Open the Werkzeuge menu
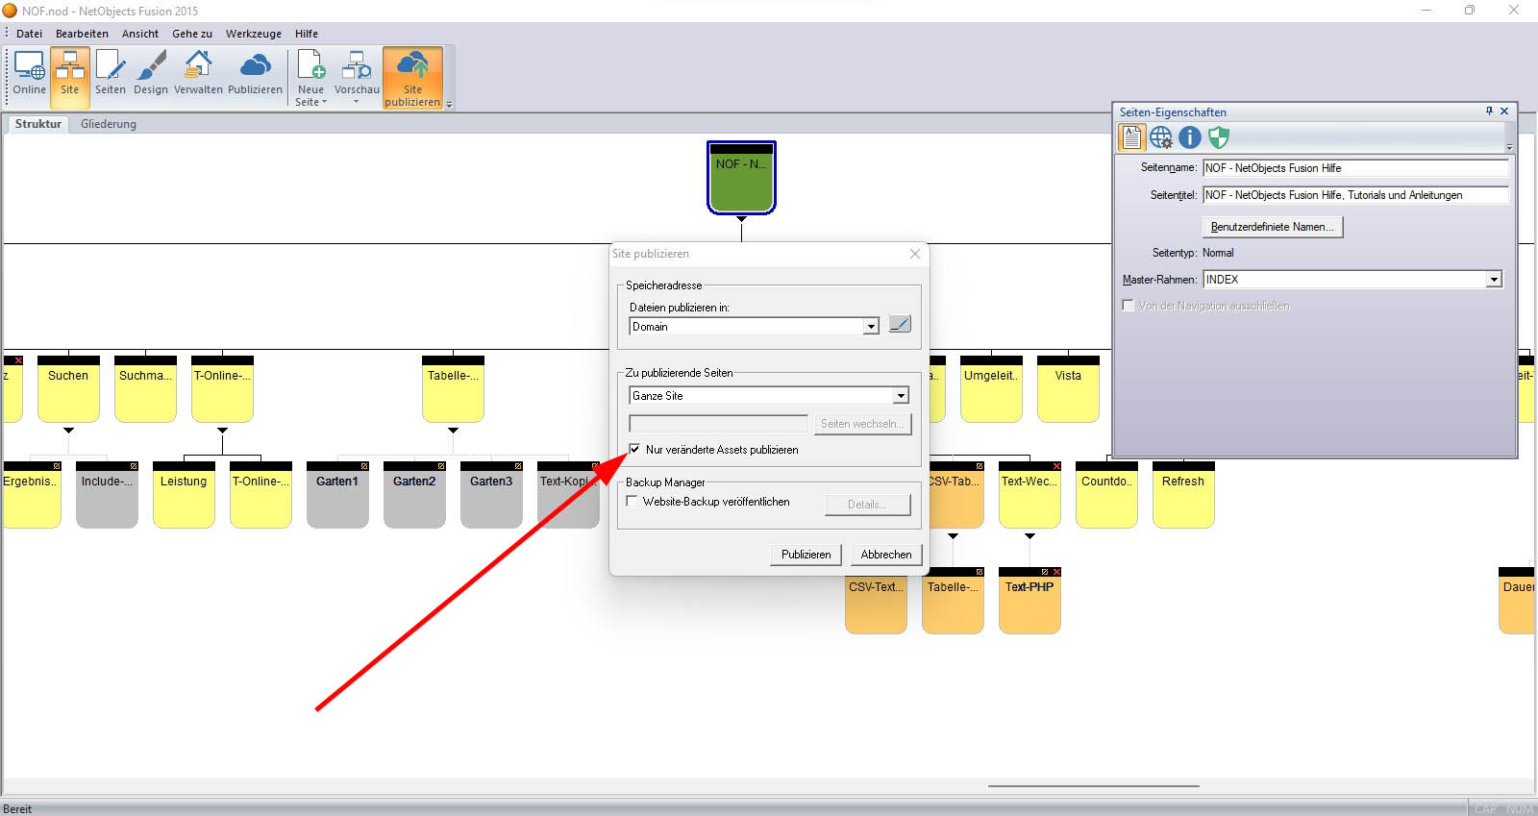Screen dimensions: 1538x816 [x=254, y=34]
